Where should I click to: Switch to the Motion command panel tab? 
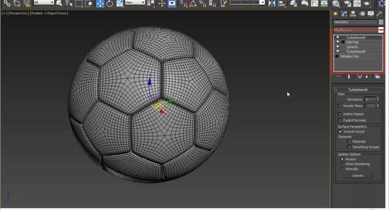[362, 13]
